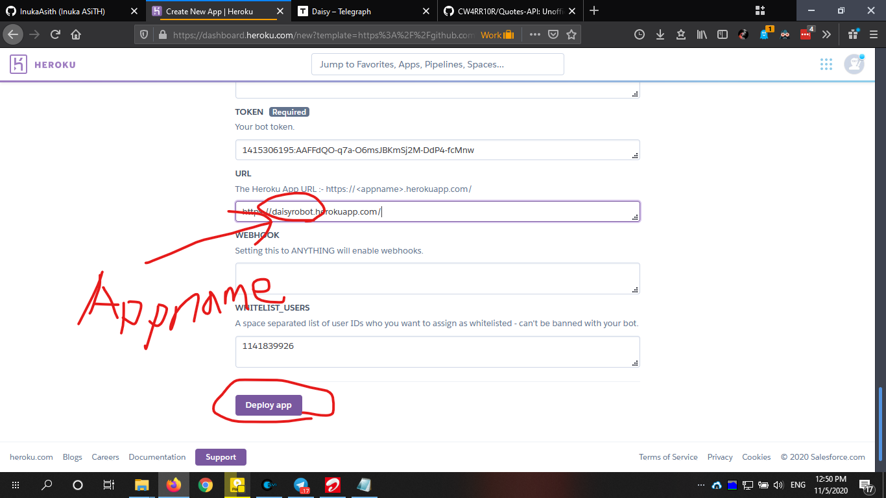Open the downloads panel

tap(660, 35)
